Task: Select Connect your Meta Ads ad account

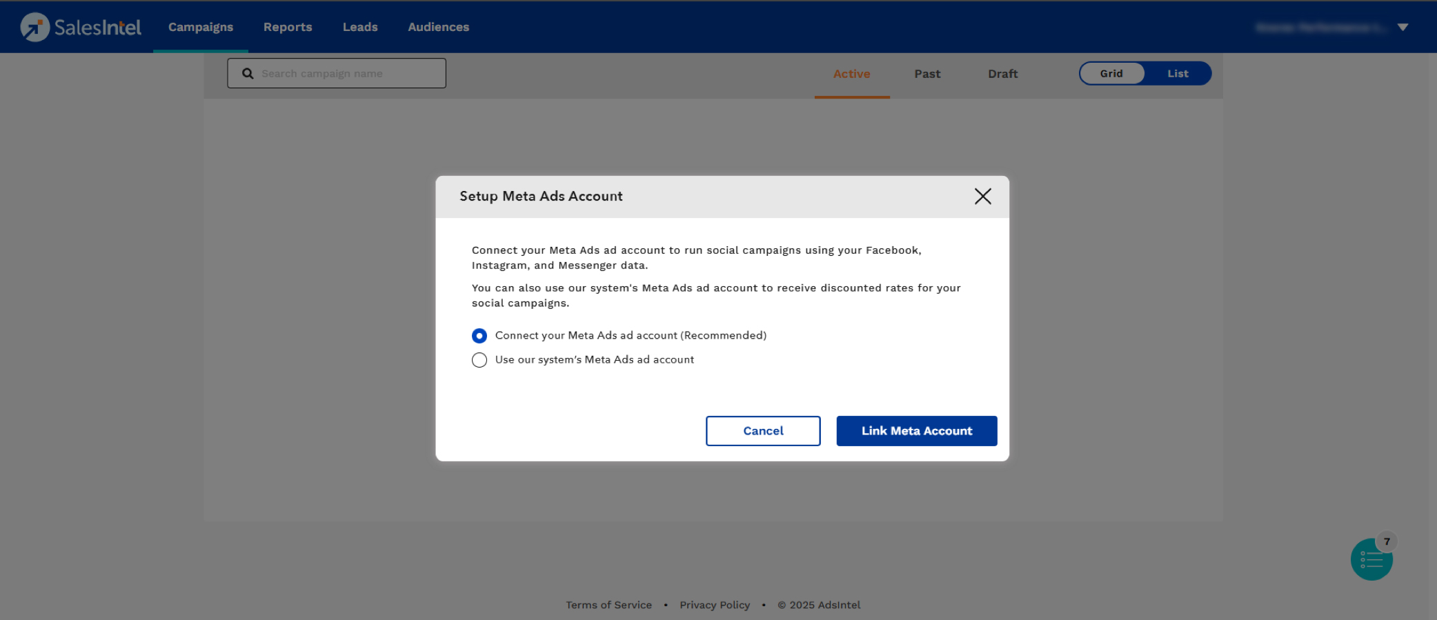Action: (479, 336)
